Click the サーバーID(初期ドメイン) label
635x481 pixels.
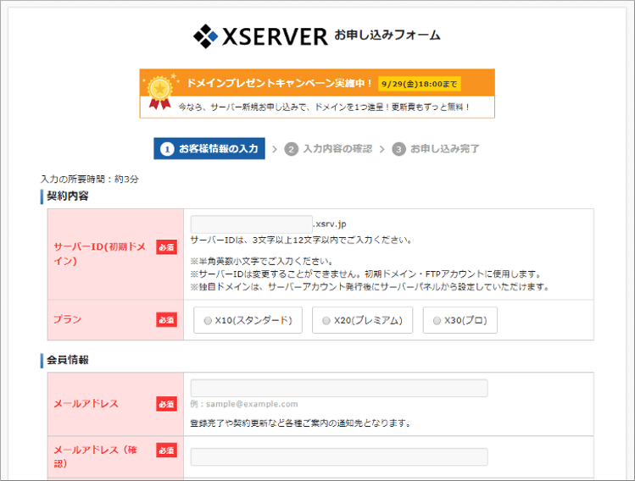tap(100, 254)
